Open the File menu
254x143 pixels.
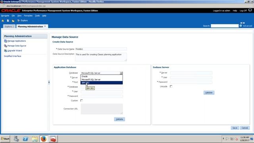(x=13, y=16)
